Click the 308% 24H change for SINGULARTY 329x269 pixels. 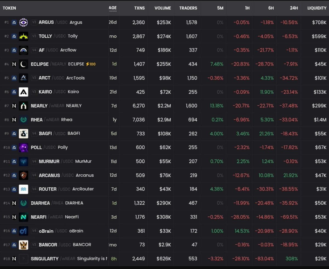click(292, 259)
